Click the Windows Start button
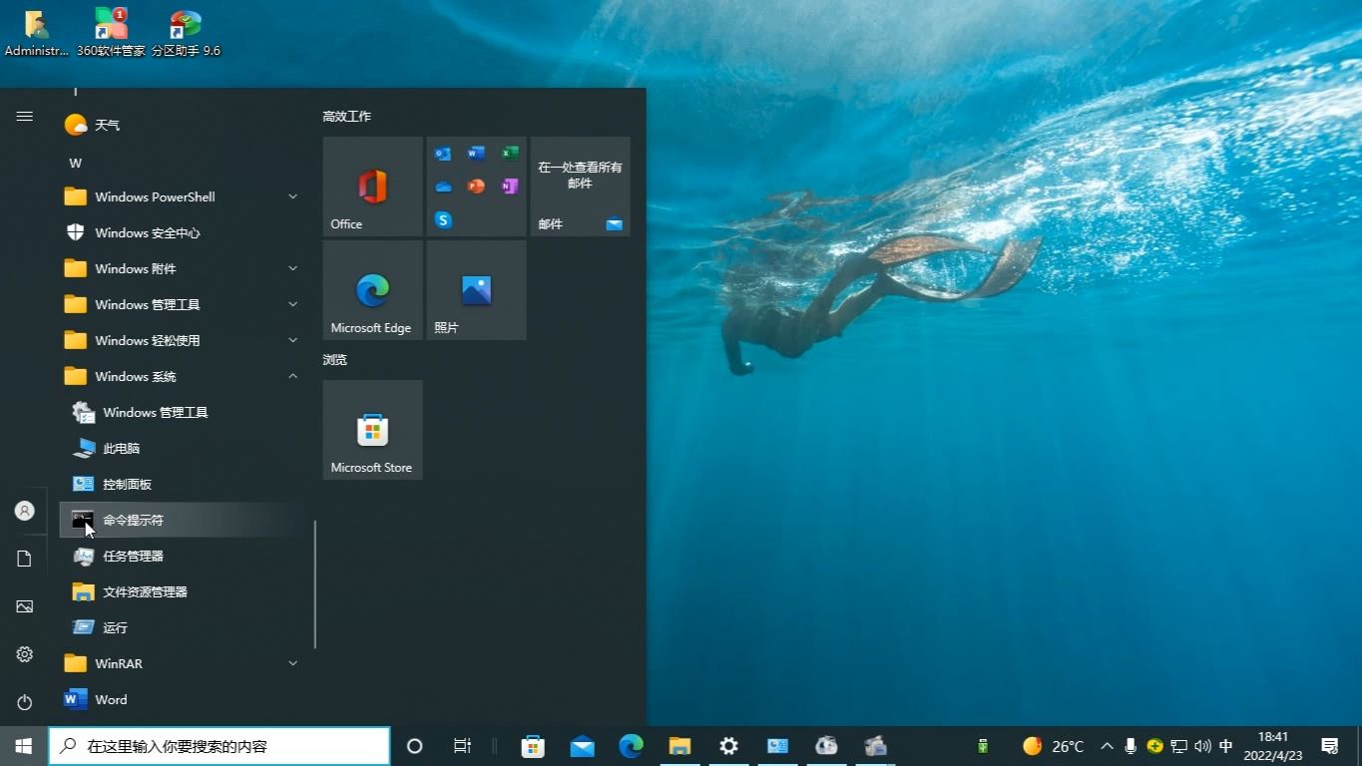This screenshot has width=1362, height=766. coord(24,746)
